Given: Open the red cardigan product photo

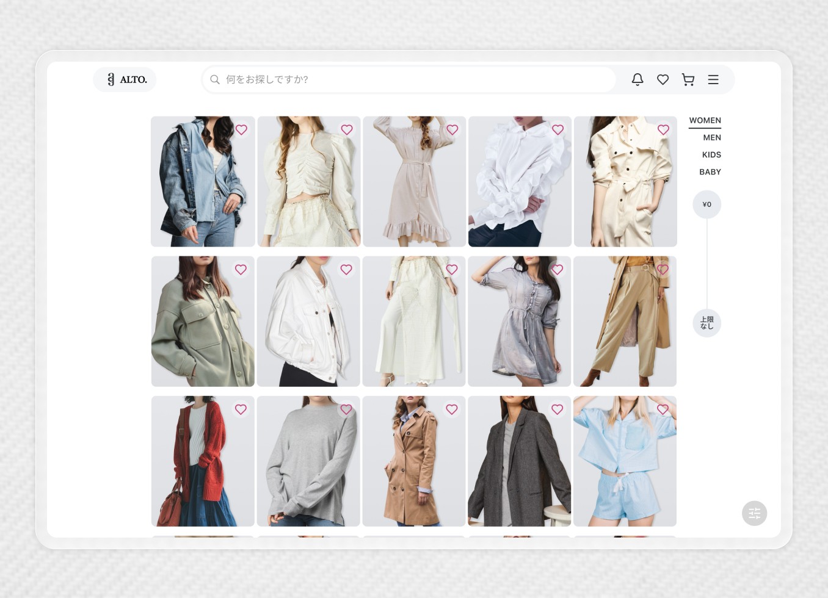Looking at the screenshot, I should (x=203, y=461).
